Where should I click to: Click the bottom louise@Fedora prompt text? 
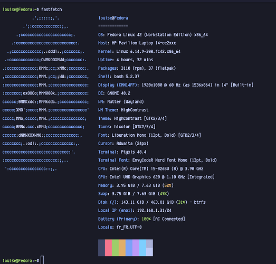[21, 260]
